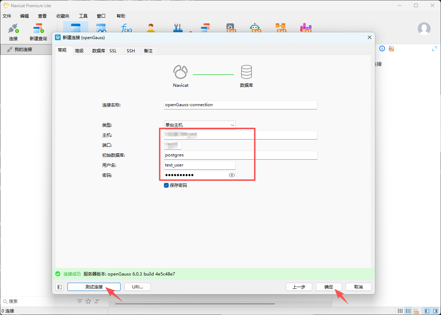Screen dimensions: 441x315
Task: Click the 用户名 field containing test_user
Action: [200, 165]
